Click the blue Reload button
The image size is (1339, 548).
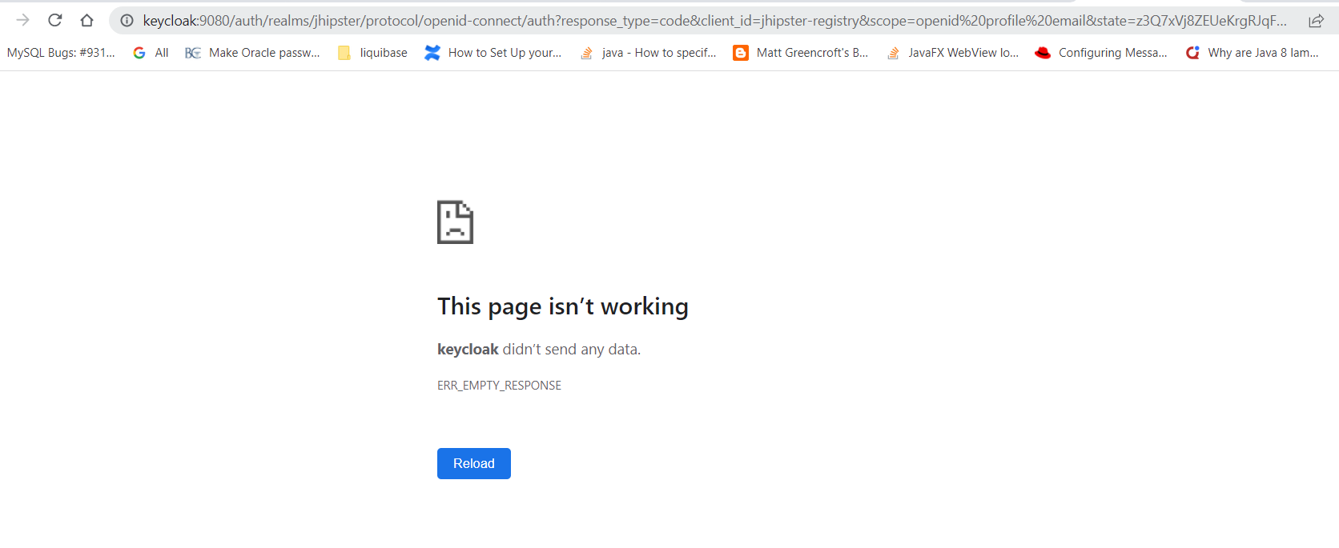474,463
